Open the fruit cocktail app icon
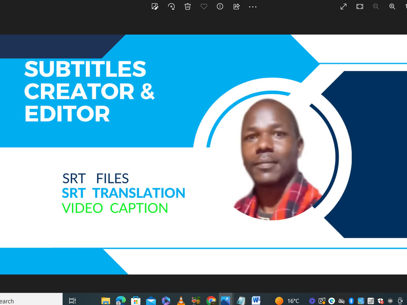The width and height of the screenshot is (407, 305). pyautogui.click(x=196, y=301)
